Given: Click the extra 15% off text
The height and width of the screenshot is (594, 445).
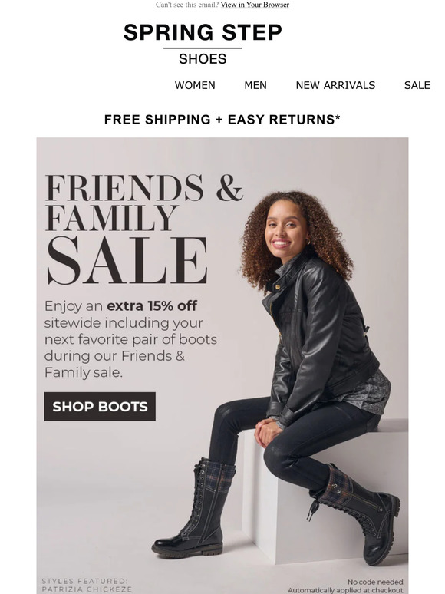Looking at the screenshot, I should tap(152, 305).
